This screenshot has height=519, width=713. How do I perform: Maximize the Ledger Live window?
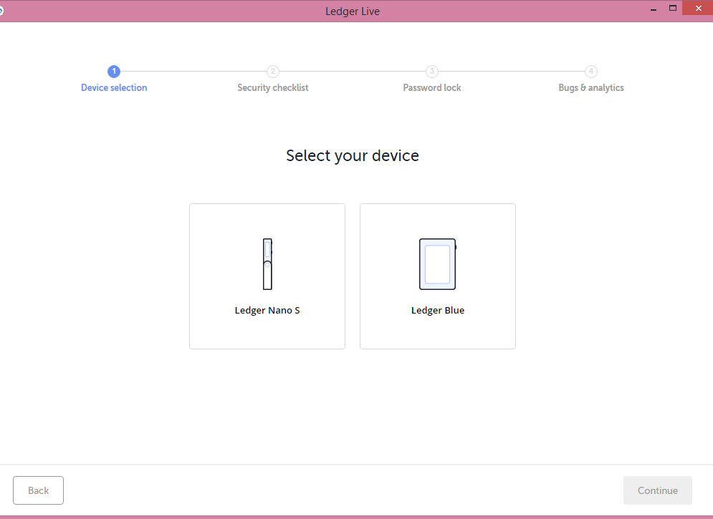(x=673, y=8)
